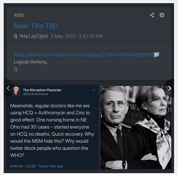Select the @DocEvenhouse handle
Screen dimensions: 178x175
(x=35, y=94)
